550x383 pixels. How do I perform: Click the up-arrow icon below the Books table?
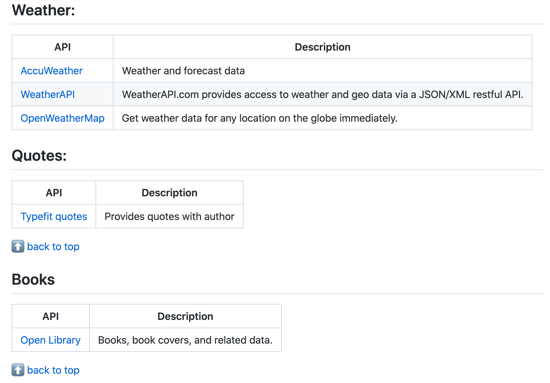(18, 370)
